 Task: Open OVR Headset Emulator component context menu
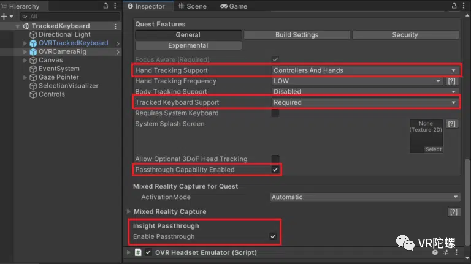click(456, 252)
